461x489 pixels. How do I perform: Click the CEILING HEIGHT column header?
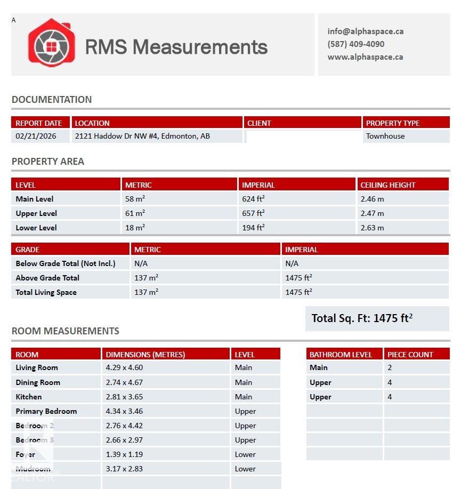click(387, 185)
